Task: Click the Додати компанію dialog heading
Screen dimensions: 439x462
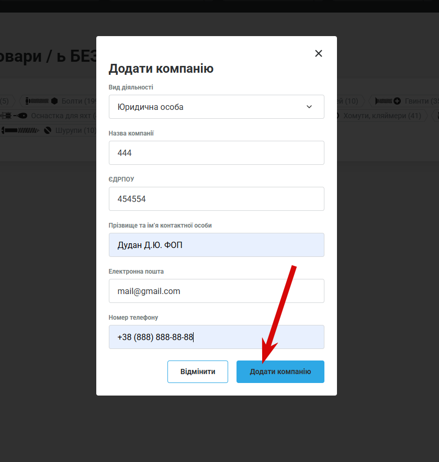Action: pos(161,69)
